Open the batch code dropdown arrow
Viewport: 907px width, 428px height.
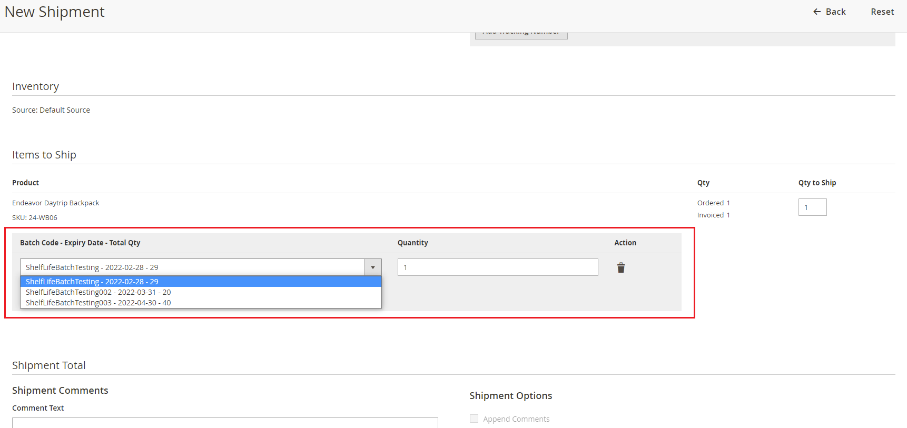tap(372, 267)
